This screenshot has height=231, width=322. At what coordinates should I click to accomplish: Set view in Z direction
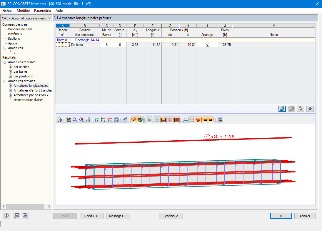point(110,120)
